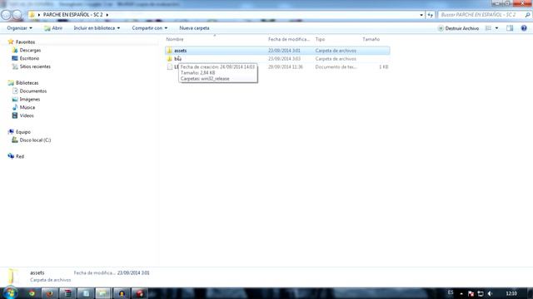Refresh the folder view
Viewport: 533px width, 299px height.
pyautogui.click(x=431, y=15)
